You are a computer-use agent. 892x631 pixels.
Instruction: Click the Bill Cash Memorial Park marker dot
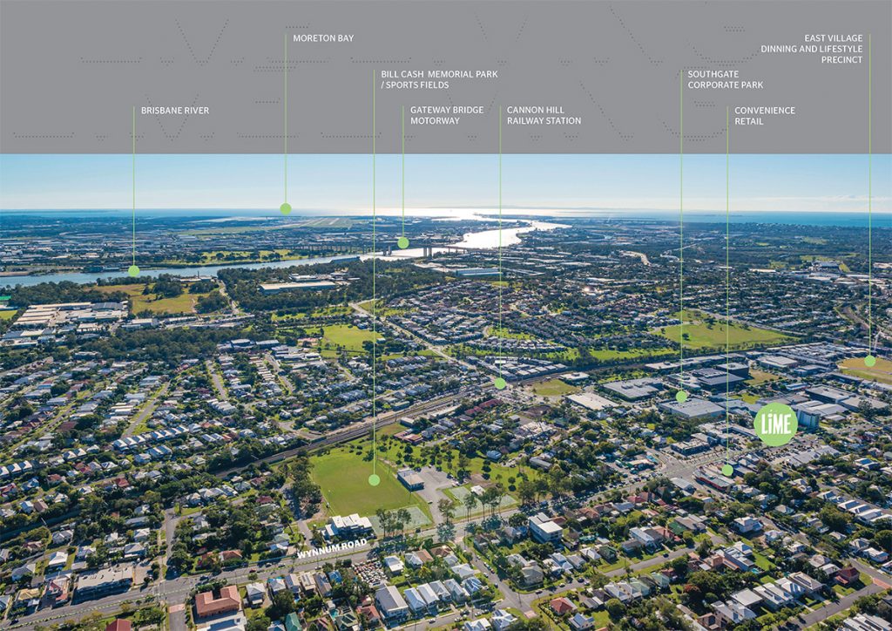pyautogui.click(x=374, y=479)
